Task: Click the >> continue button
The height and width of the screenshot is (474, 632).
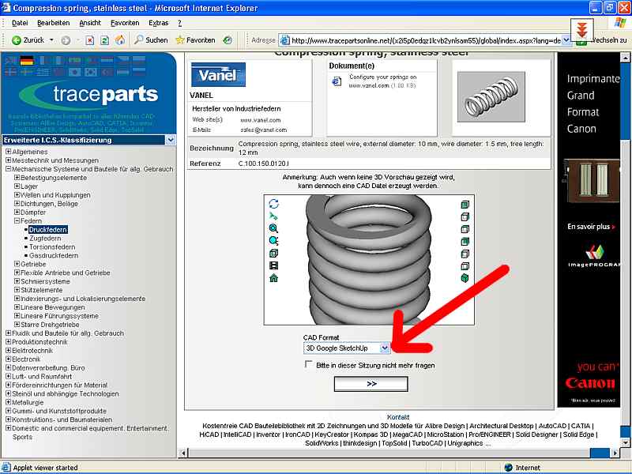Action: point(371,384)
